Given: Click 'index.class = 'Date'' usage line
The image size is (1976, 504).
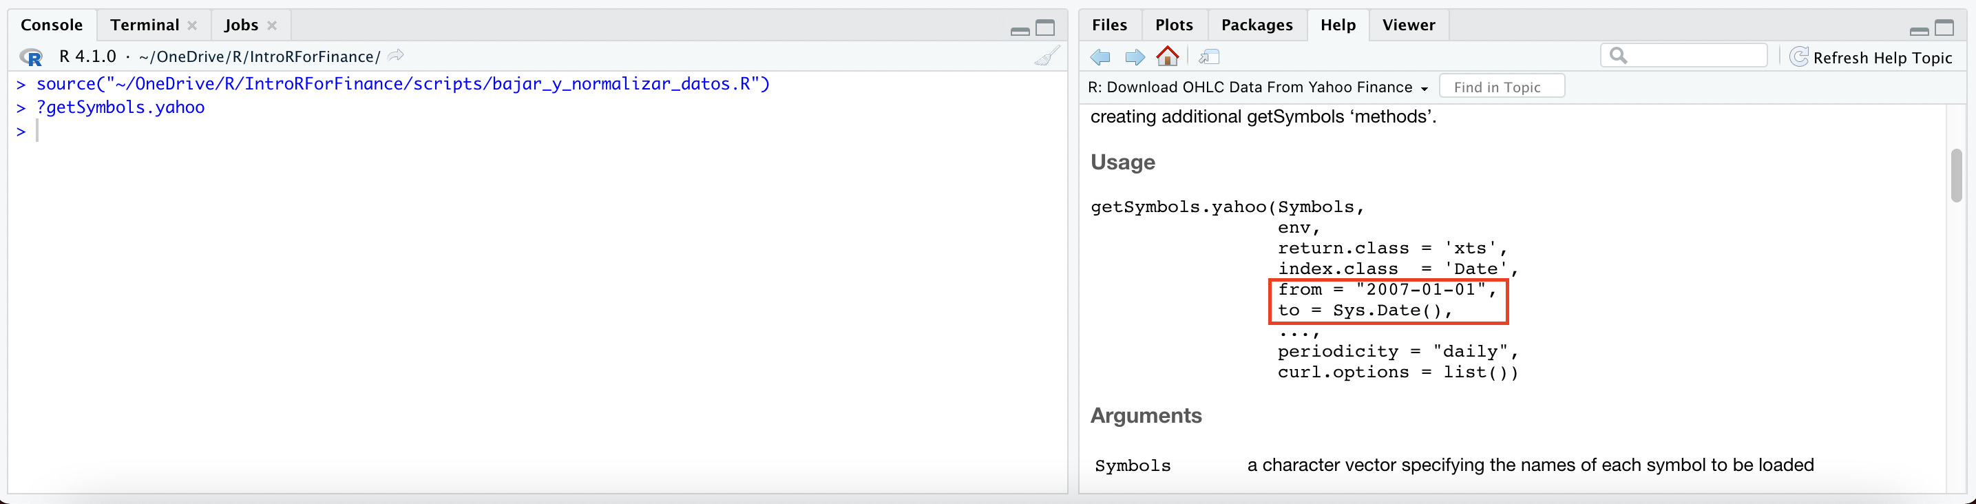Looking at the screenshot, I should point(1398,269).
